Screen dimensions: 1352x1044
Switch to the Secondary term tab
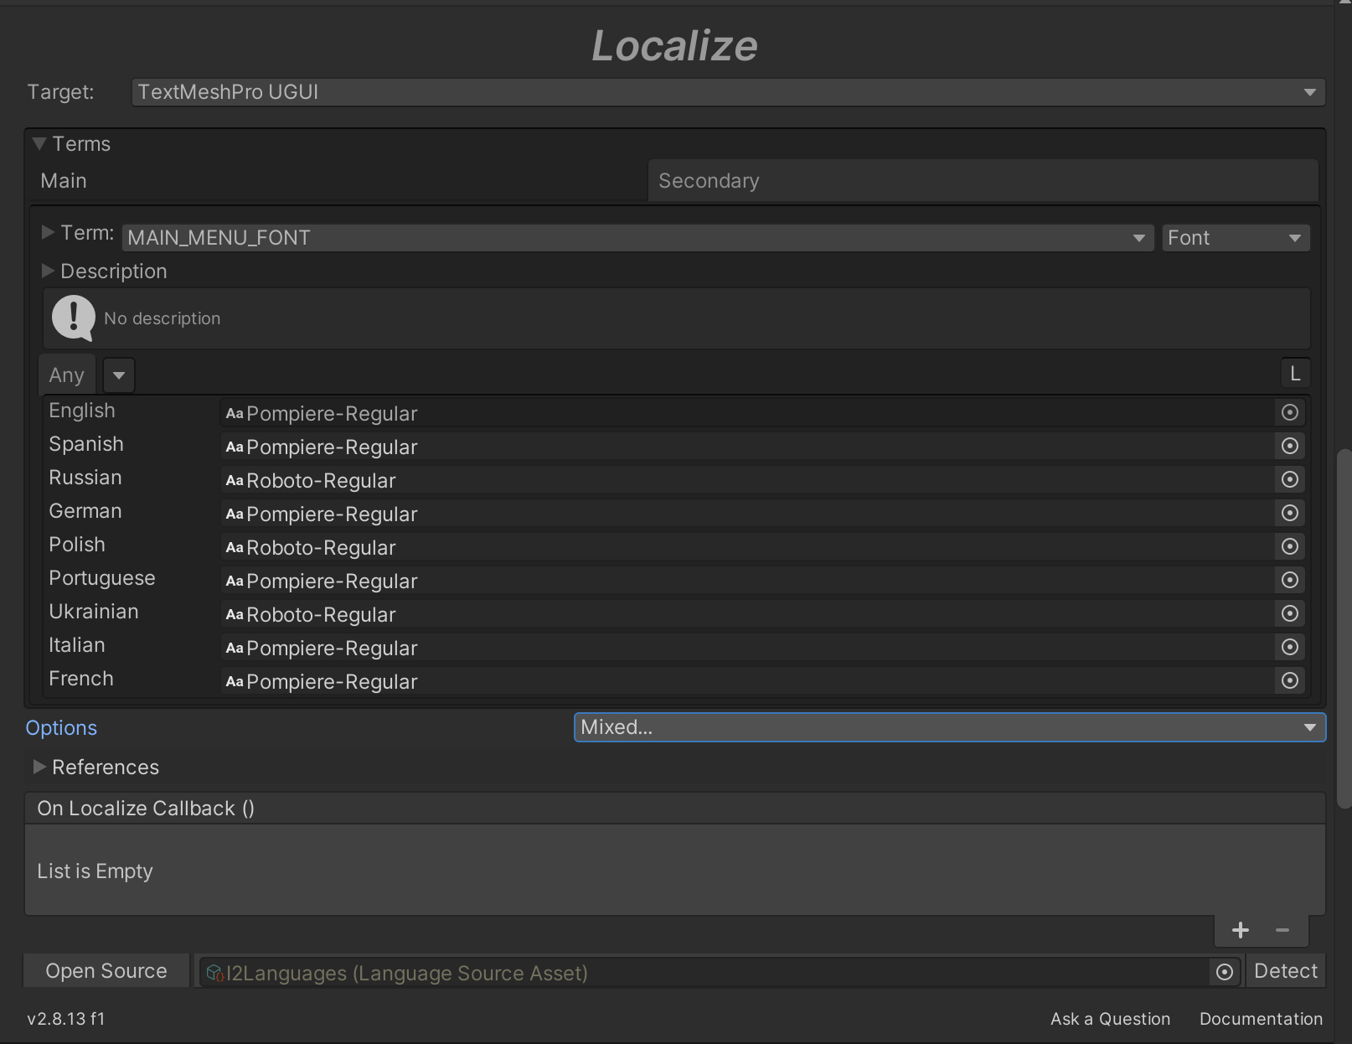click(982, 181)
